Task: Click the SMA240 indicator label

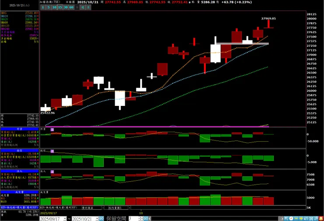Action: tap(5, 29)
